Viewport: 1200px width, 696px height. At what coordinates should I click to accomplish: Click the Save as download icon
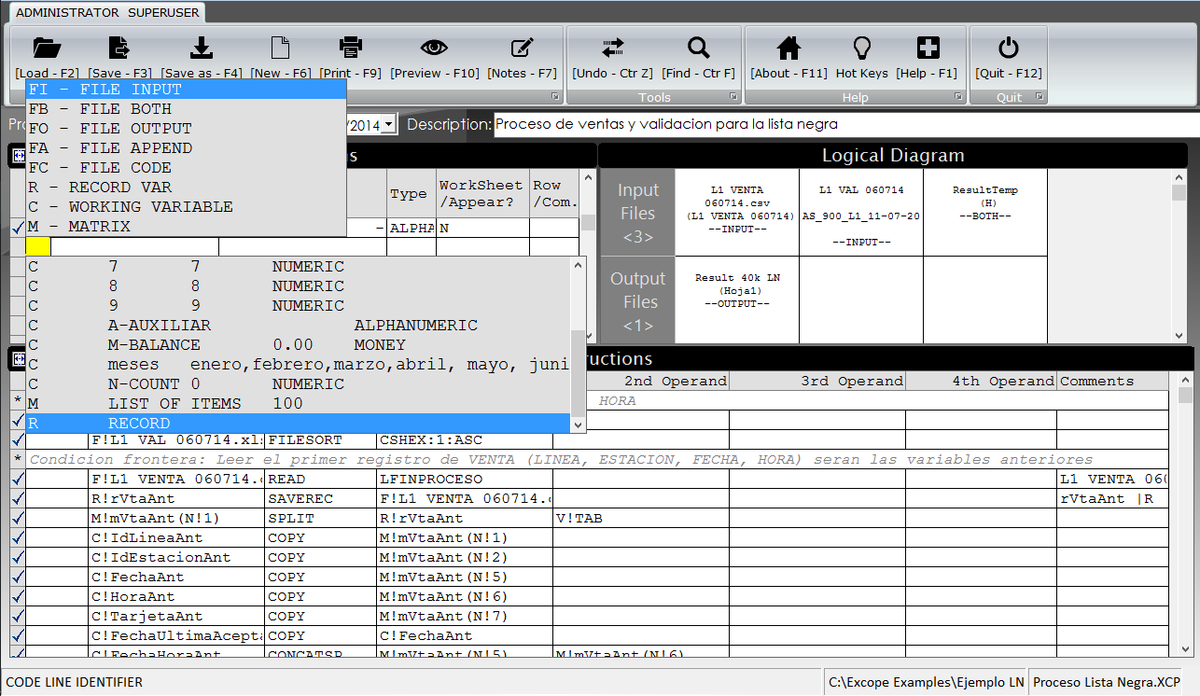click(x=202, y=48)
